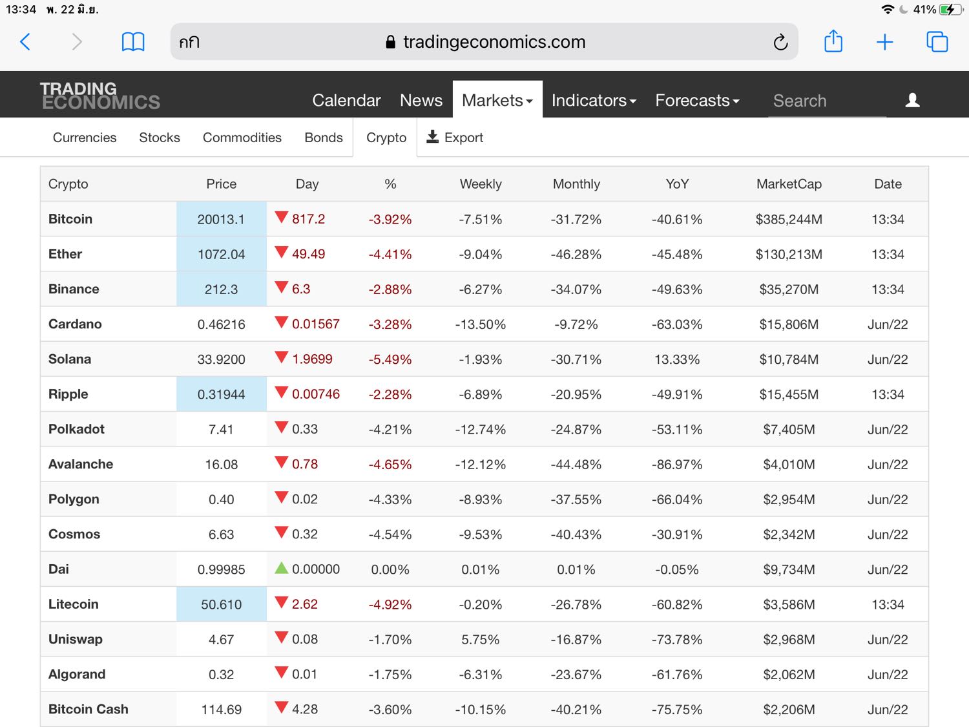Viewport: 969px width, 727px height.
Task: Expand the Markets dropdown menu
Action: [x=497, y=100]
